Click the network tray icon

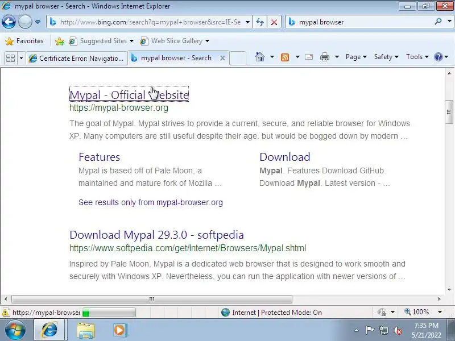tap(383, 330)
